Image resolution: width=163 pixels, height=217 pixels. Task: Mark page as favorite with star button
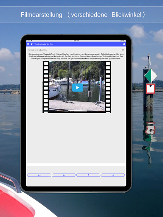coord(64,175)
